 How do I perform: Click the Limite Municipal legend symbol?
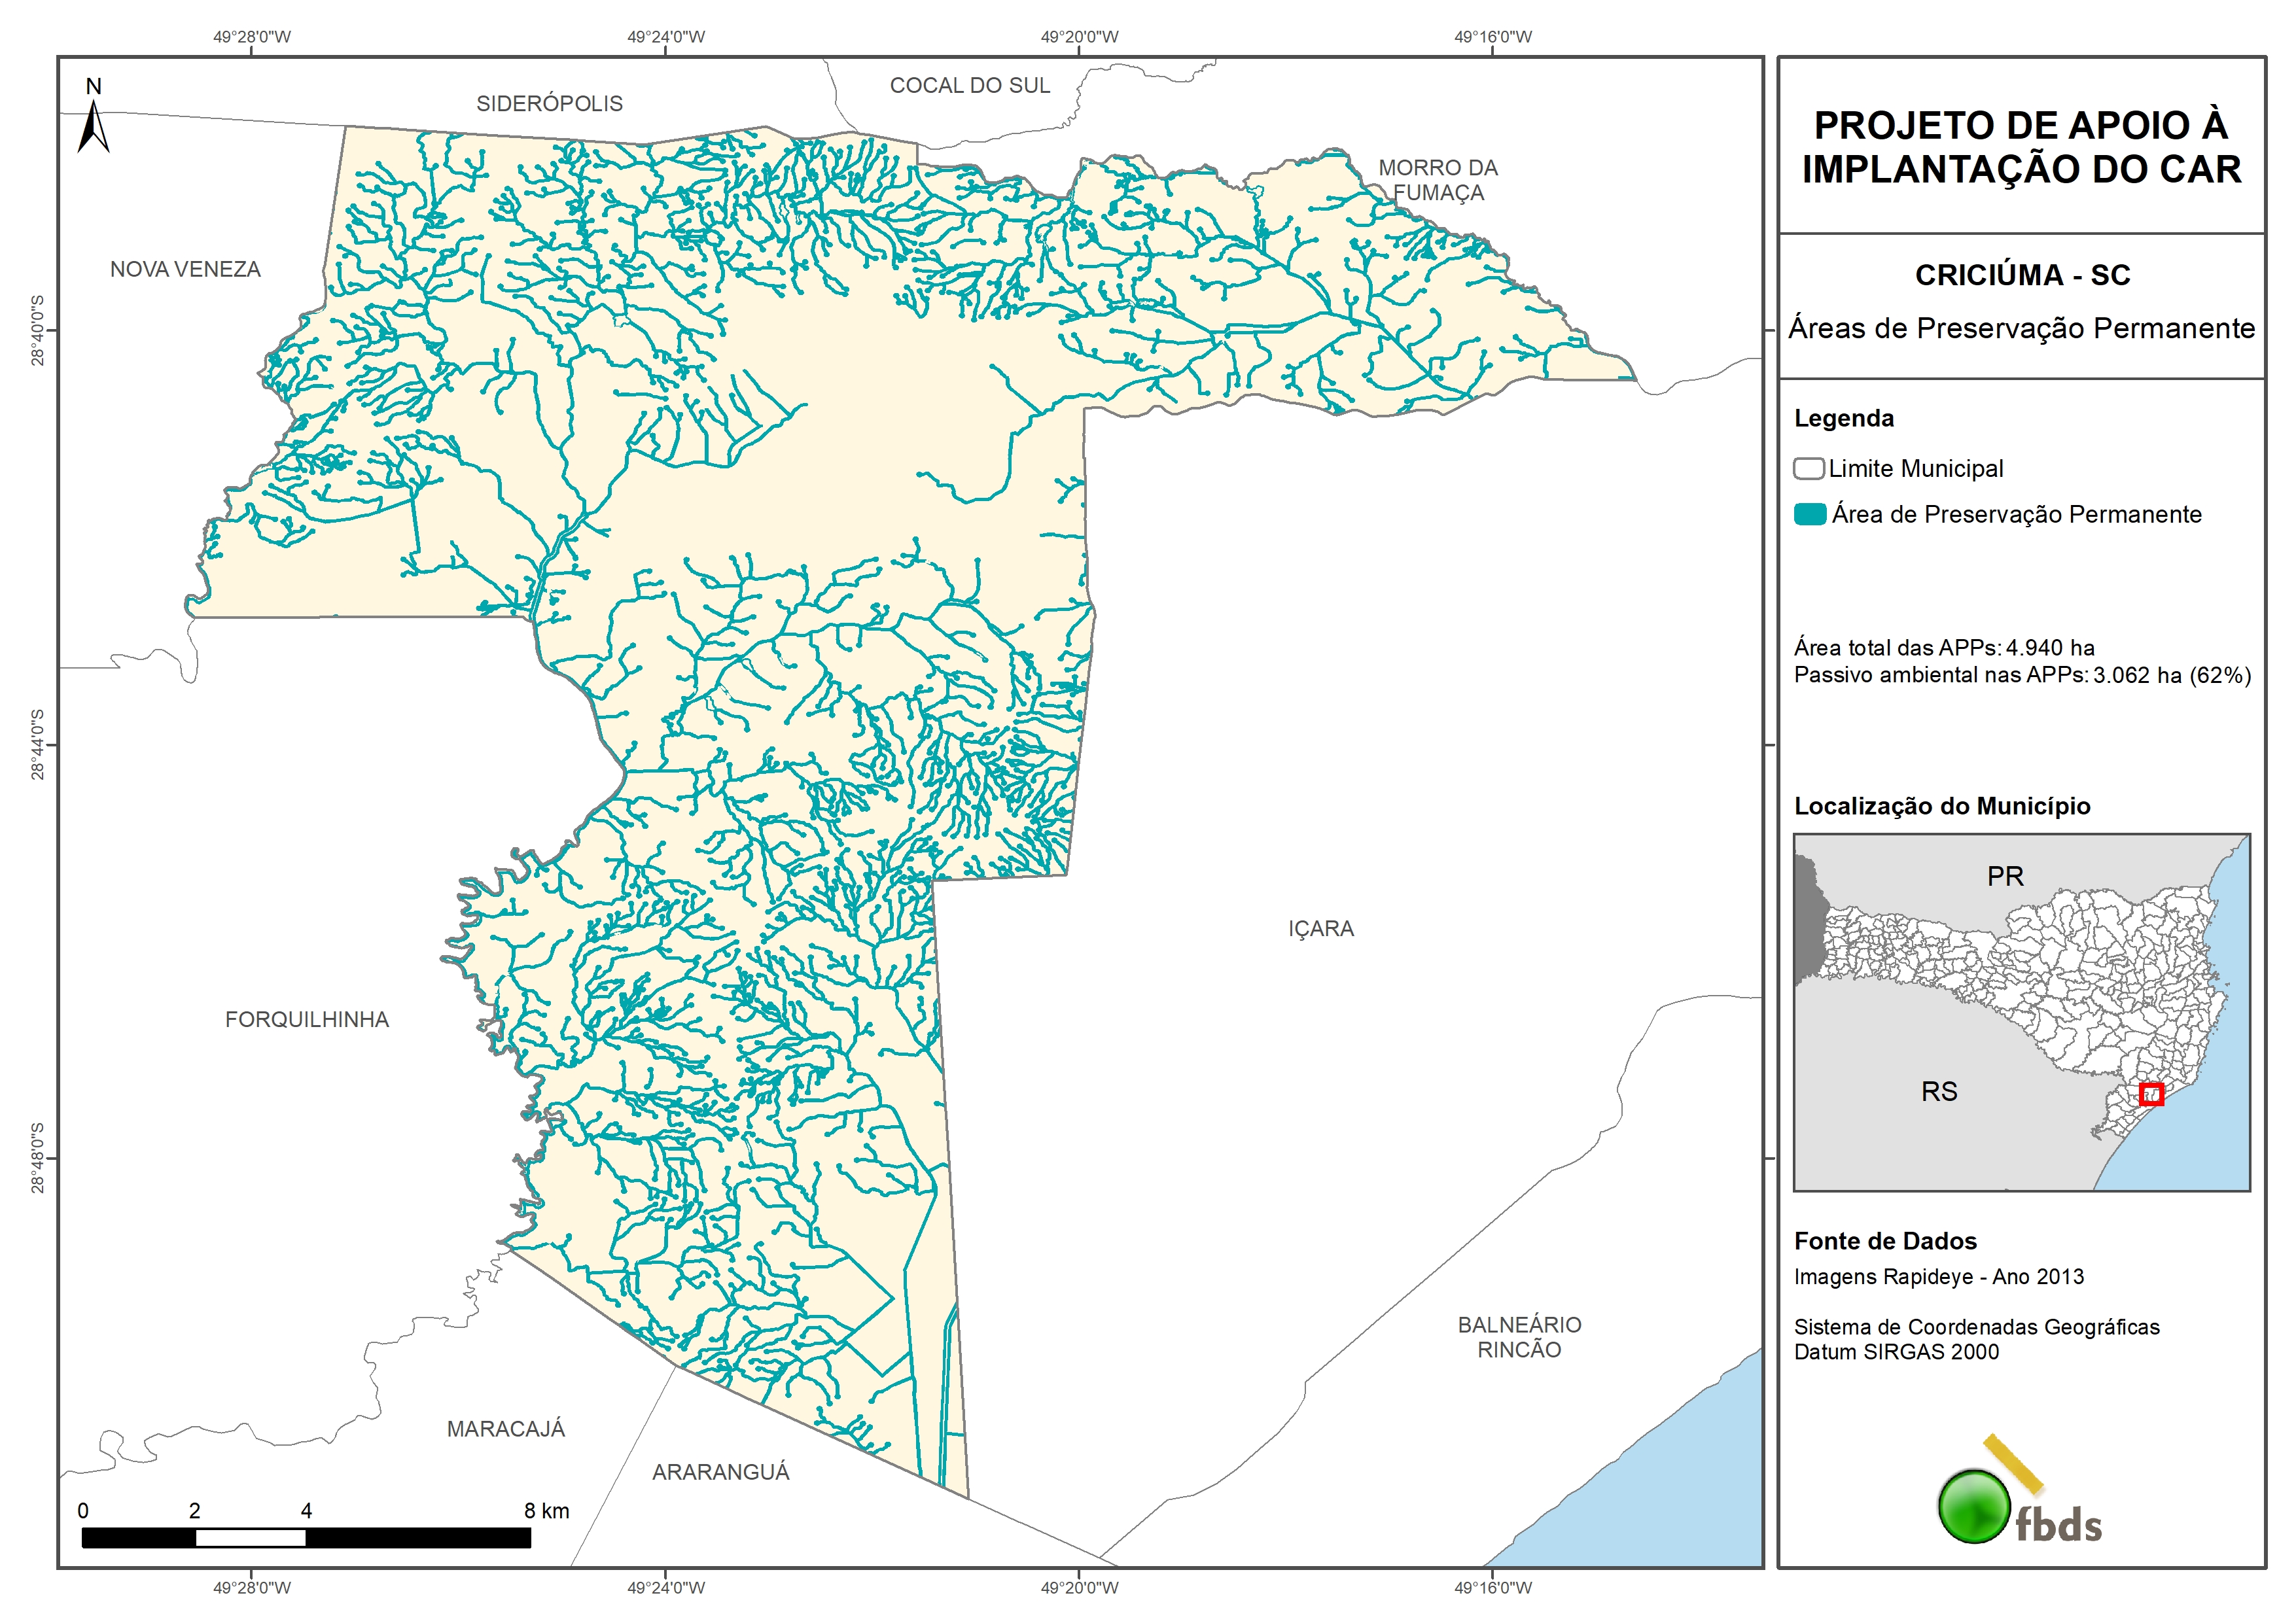click(x=1809, y=468)
